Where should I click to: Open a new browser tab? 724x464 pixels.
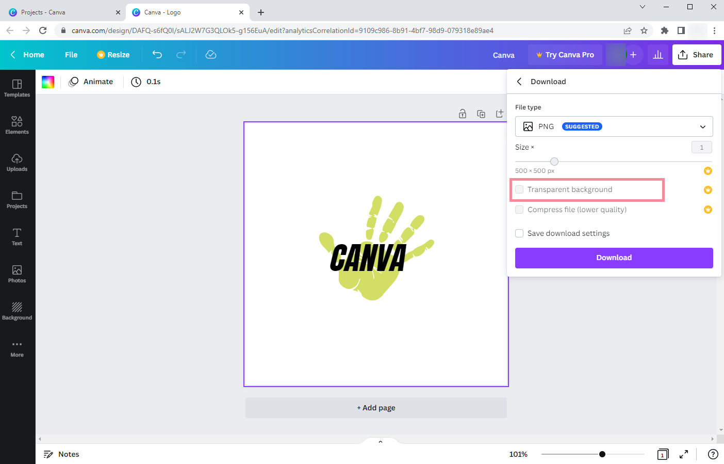pos(261,12)
